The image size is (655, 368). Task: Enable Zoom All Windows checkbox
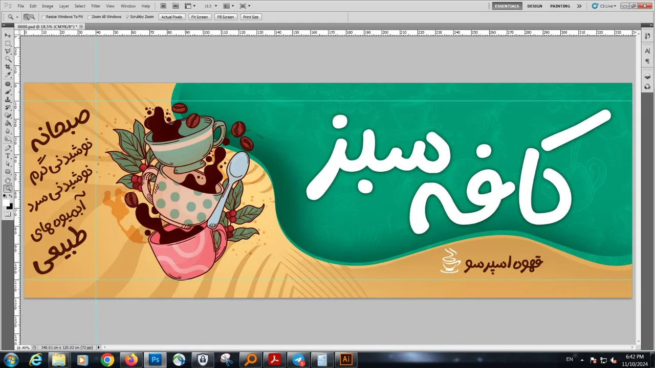[x=90, y=17]
